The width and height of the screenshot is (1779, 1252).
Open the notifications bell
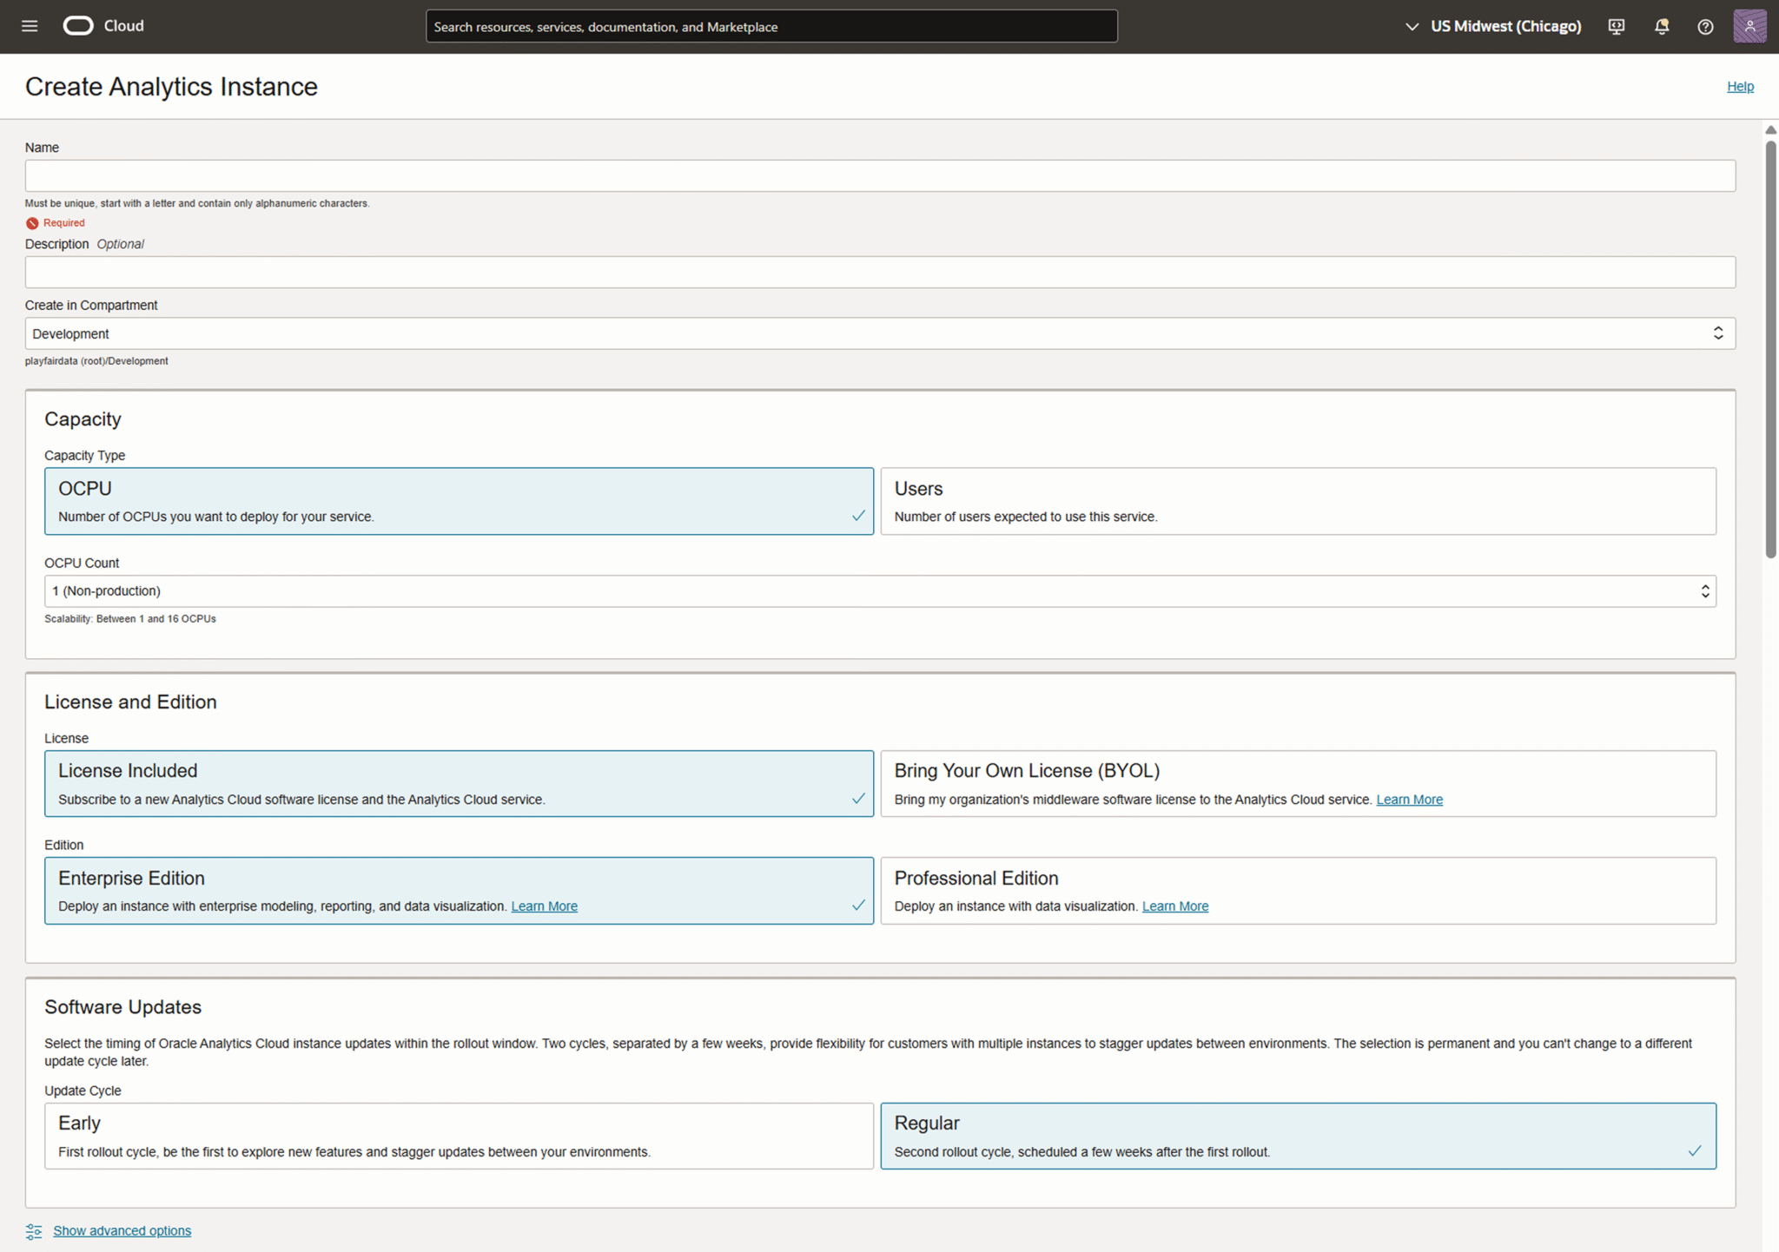[1661, 26]
